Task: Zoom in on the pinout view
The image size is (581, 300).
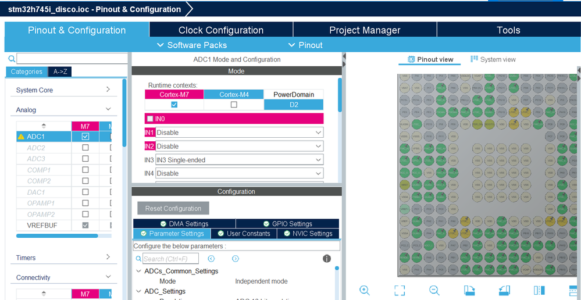Action: pos(365,290)
